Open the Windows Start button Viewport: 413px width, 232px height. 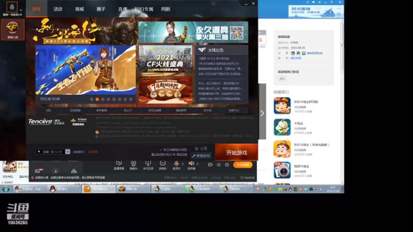pos(6,189)
